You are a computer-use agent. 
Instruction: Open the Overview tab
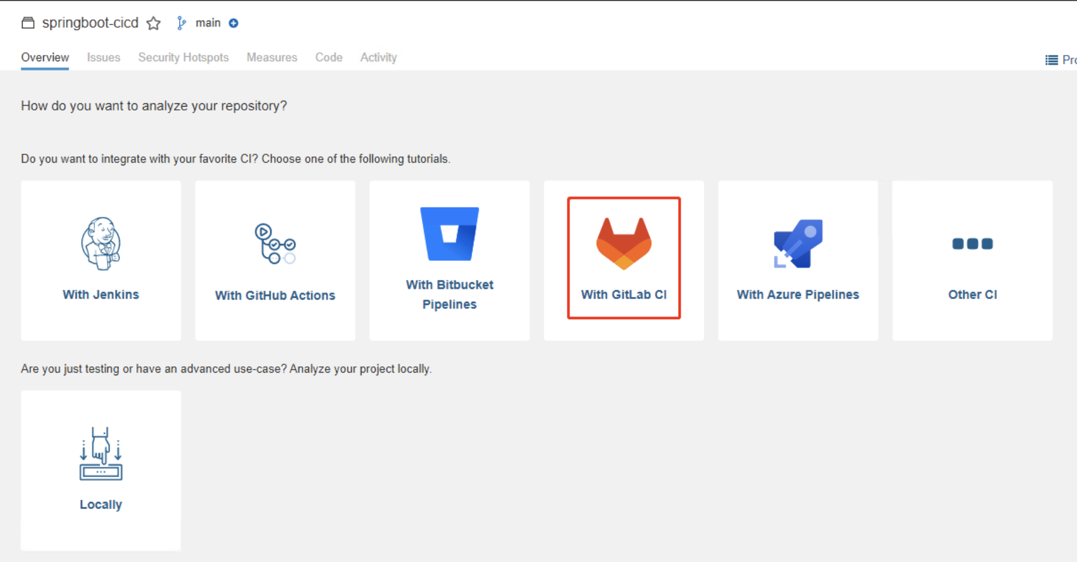pyautogui.click(x=45, y=57)
